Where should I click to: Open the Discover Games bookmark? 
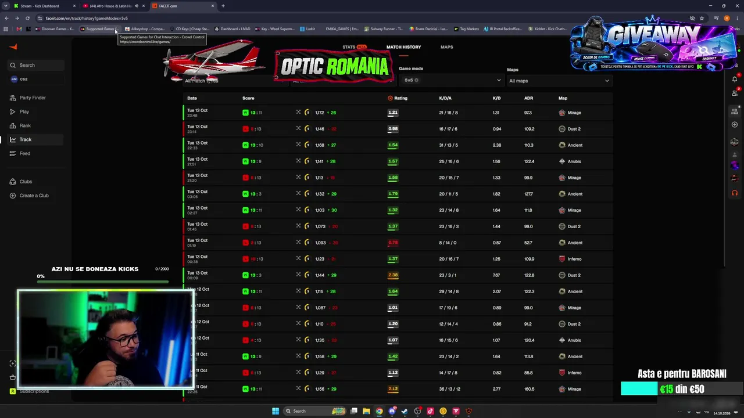[55, 29]
